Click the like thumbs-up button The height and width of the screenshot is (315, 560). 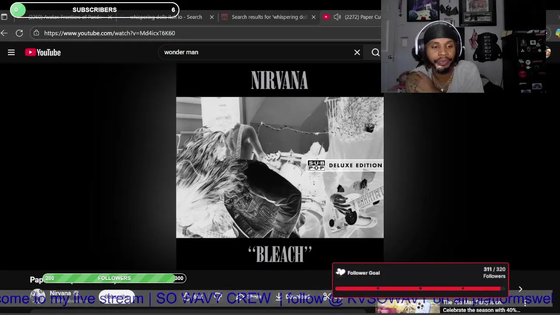click(193, 297)
